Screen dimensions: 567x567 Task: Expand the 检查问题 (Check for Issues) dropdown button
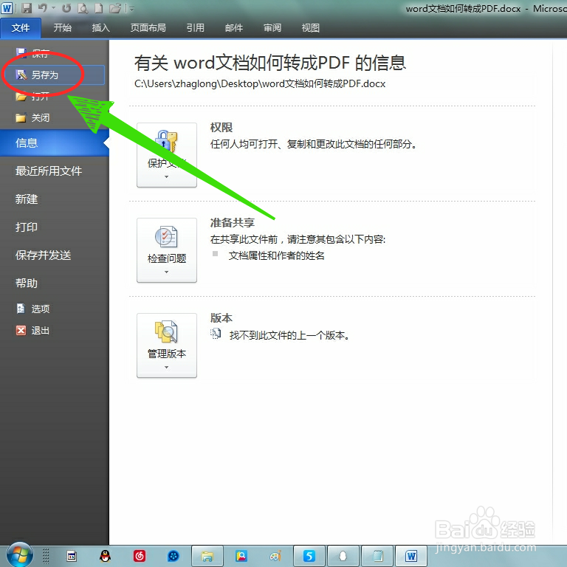coord(167,250)
